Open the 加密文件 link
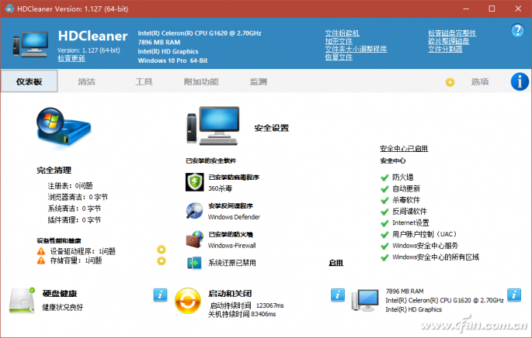The height and width of the screenshot is (338, 532). click(339, 41)
